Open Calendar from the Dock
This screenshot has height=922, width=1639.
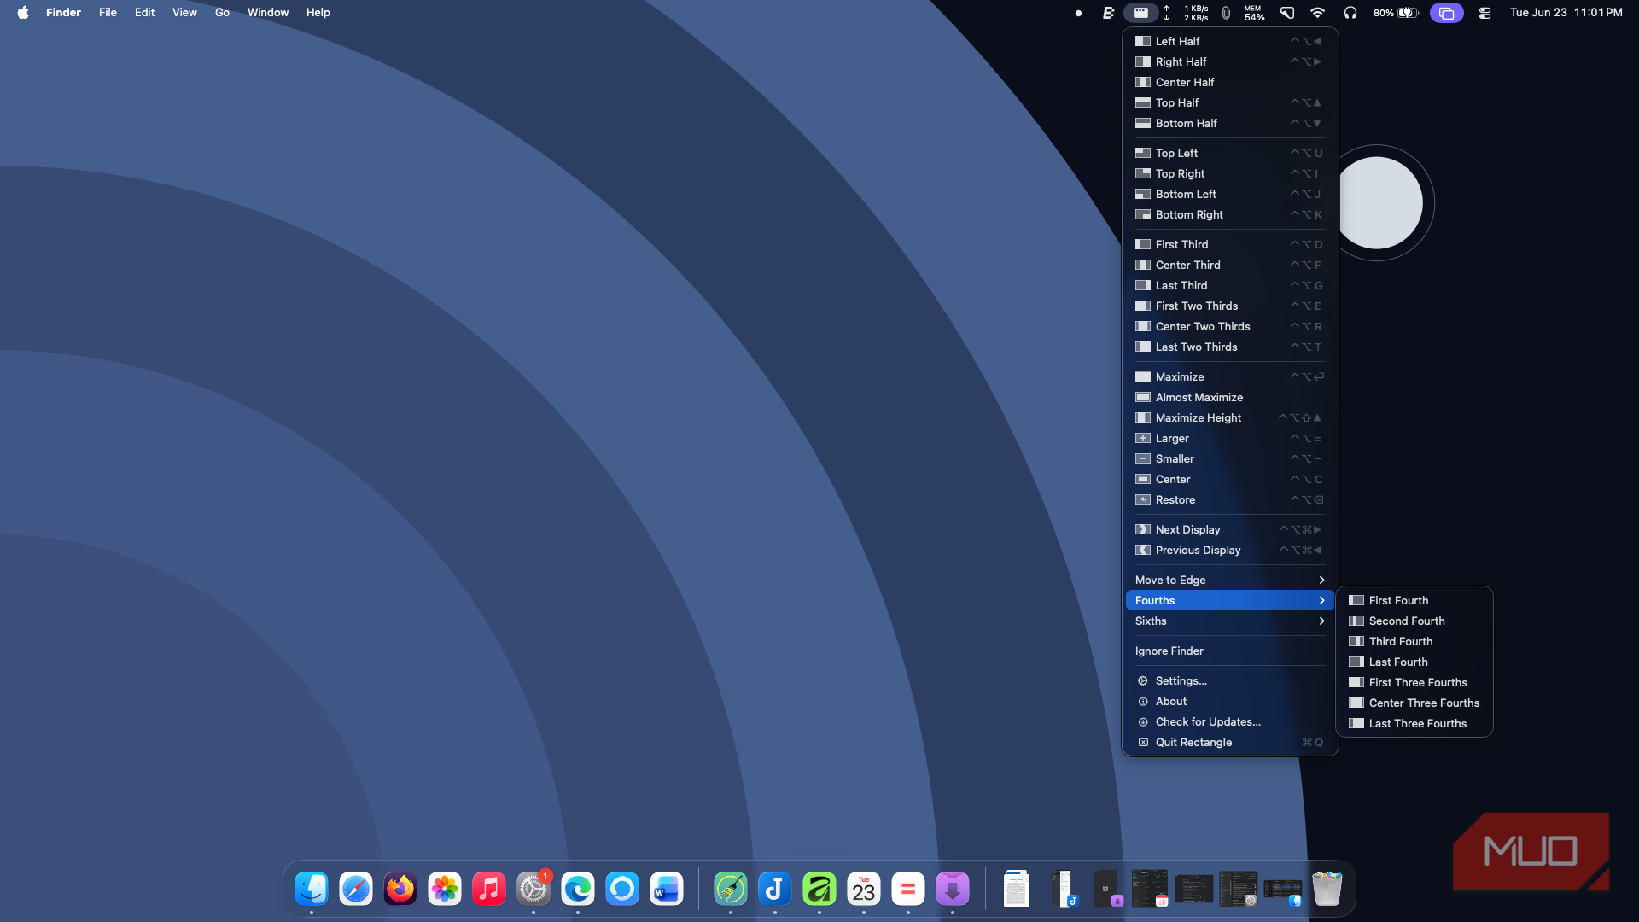pyautogui.click(x=864, y=890)
